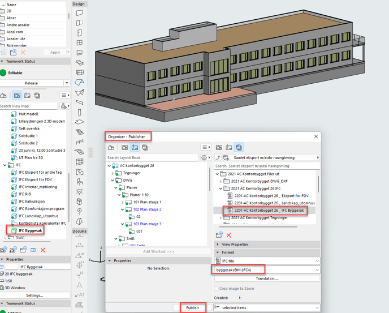Collapse Organizer Properties panel

pyautogui.click(x=110, y=260)
